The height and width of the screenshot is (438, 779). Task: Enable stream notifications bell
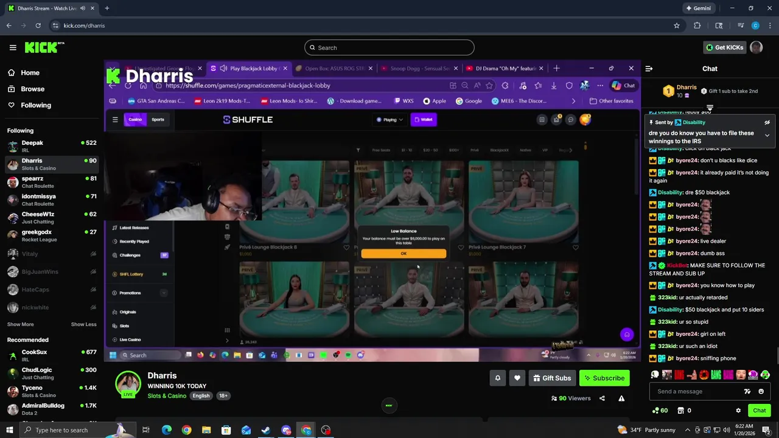point(497,378)
